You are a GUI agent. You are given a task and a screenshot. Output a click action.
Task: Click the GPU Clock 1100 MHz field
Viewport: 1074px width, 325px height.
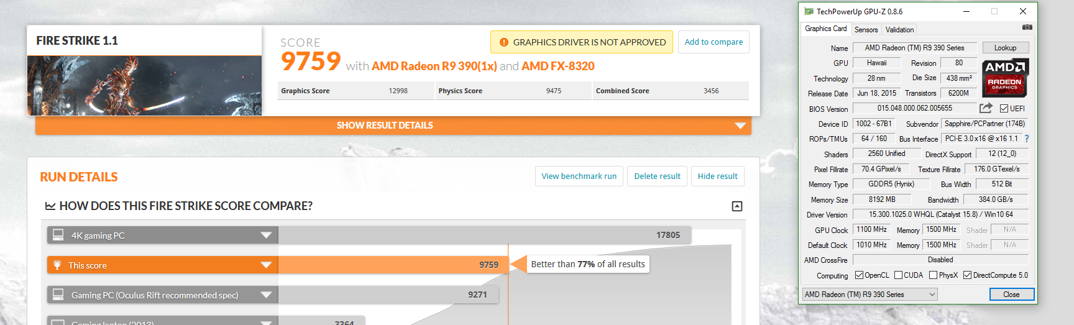click(871, 229)
